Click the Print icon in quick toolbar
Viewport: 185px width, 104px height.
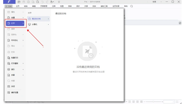29,2
